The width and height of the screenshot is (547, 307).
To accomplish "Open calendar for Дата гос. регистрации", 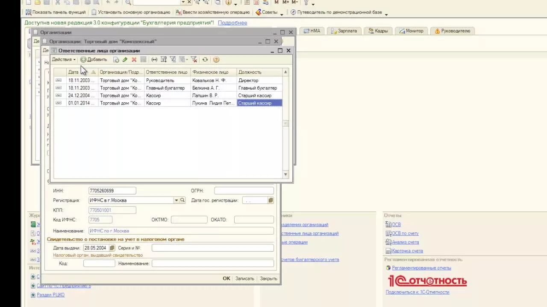I will [271, 200].
